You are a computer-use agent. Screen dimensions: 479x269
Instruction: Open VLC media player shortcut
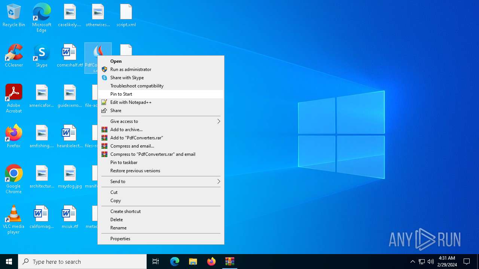pyautogui.click(x=14, y=220)
